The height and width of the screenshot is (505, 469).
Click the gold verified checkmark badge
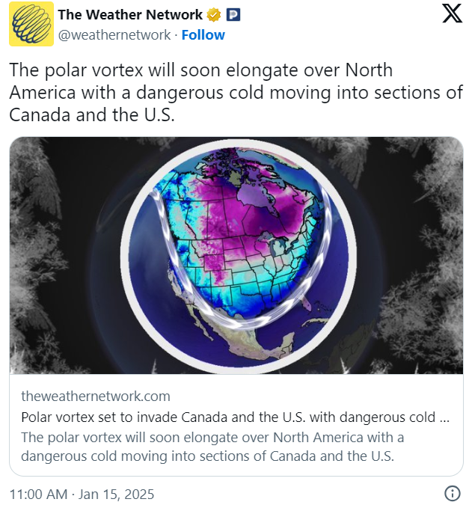(214, 15)
